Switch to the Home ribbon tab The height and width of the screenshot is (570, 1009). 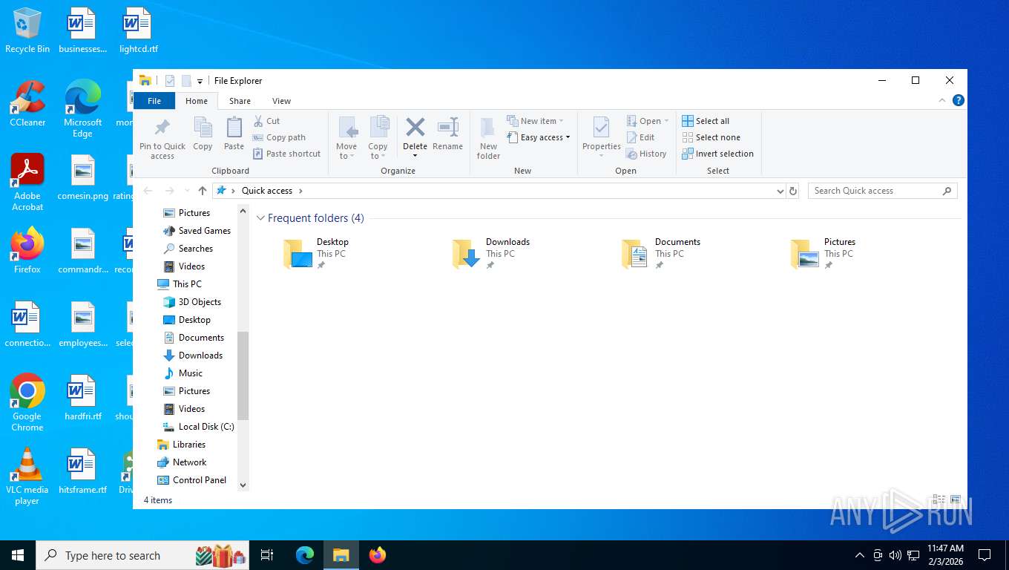click(x=197, y=101)
